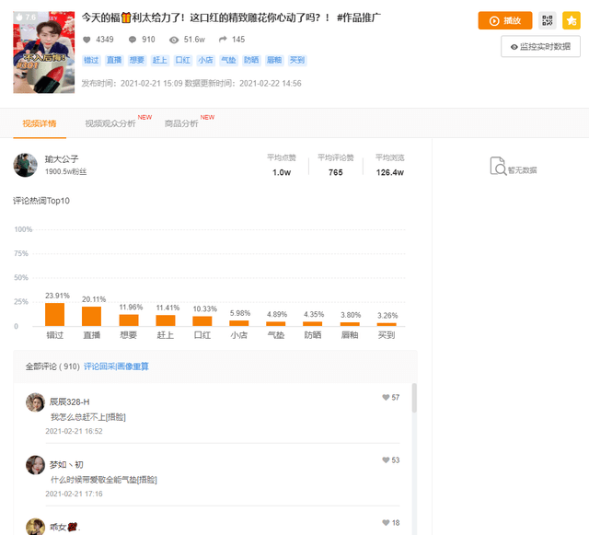Click 评论回采|画像重算 link
The image size is (589, 535).
116,366
